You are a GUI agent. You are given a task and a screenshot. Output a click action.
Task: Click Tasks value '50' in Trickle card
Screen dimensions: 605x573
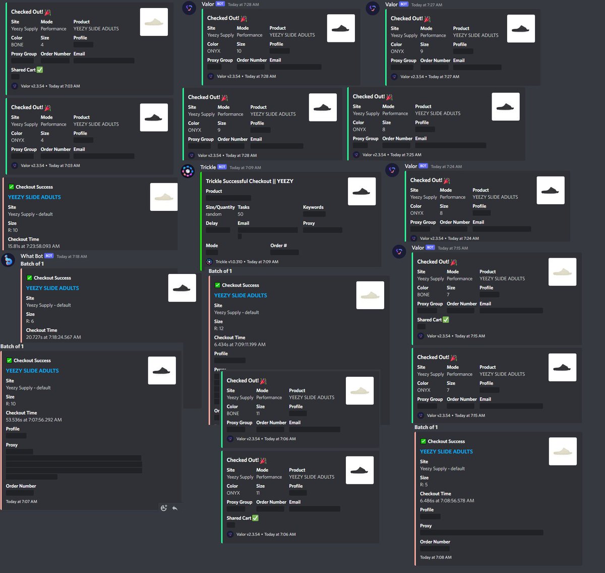(240, 214)
